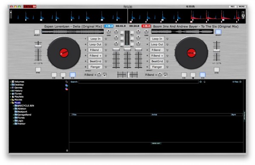Viewport: 255px width, 165px height.
Task: Open the MORE menu at top right
Action: tap(241, 6)
